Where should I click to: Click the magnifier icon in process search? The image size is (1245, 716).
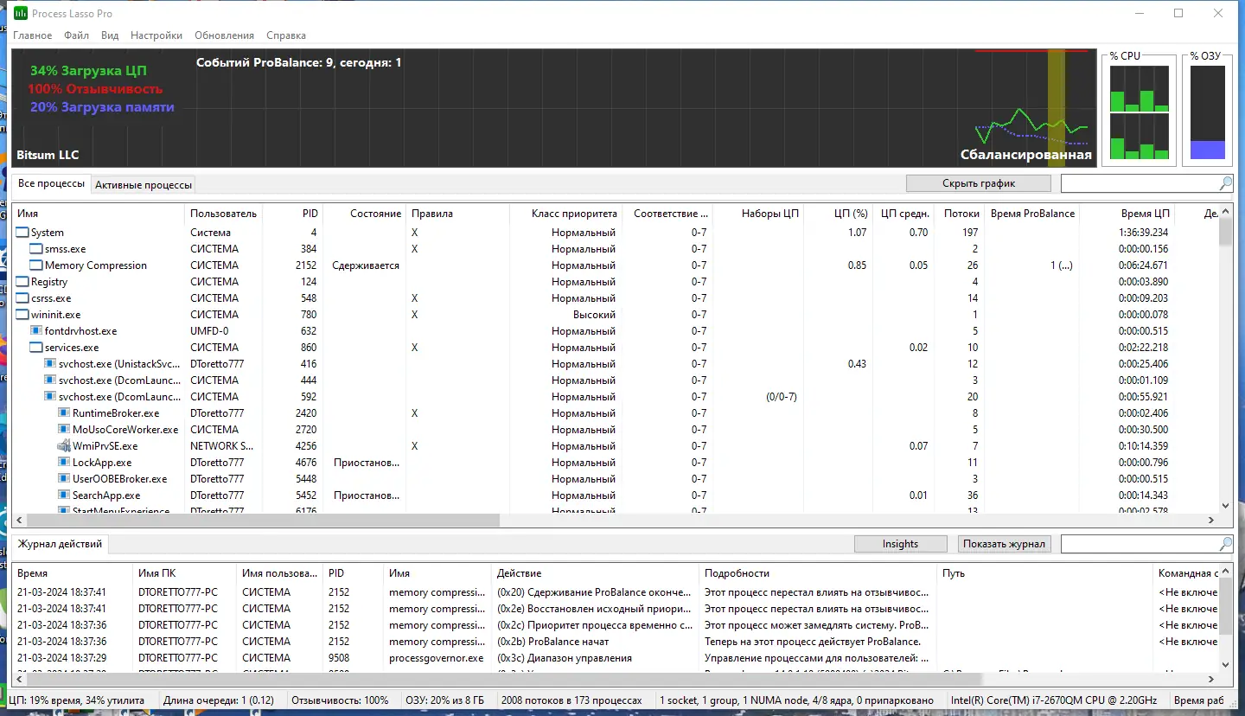1225,183
